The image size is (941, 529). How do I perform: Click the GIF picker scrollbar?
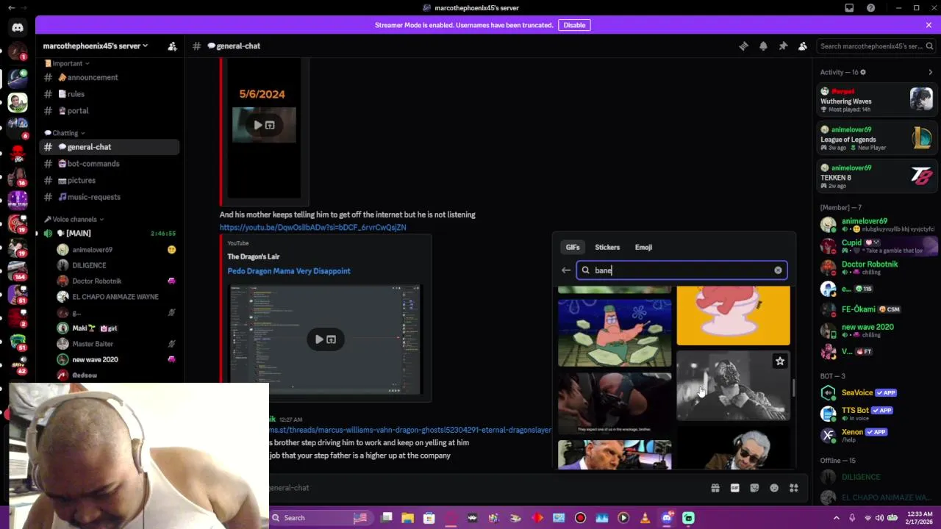click(793, 386)
